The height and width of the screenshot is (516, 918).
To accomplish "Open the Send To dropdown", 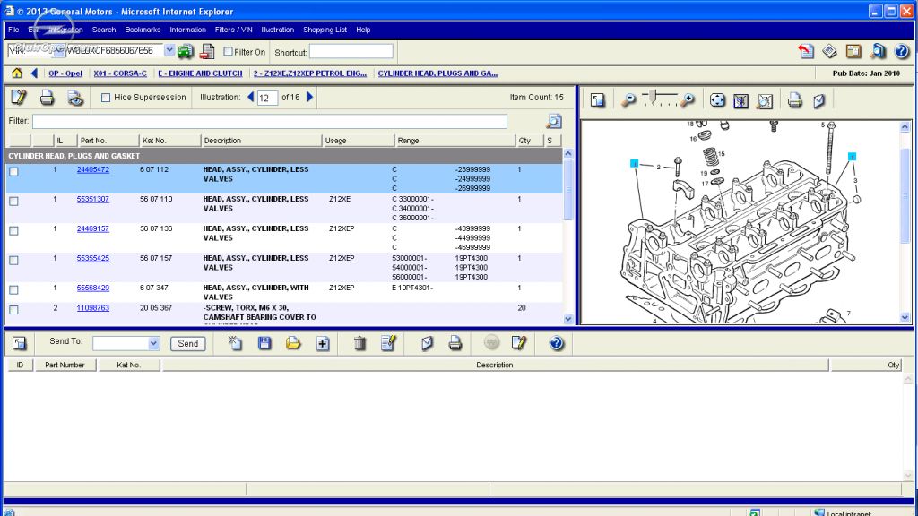I will pos(153,343).
